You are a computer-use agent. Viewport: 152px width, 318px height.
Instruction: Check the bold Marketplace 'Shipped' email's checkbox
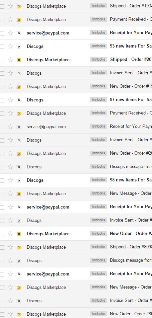(x=2, y=60)
